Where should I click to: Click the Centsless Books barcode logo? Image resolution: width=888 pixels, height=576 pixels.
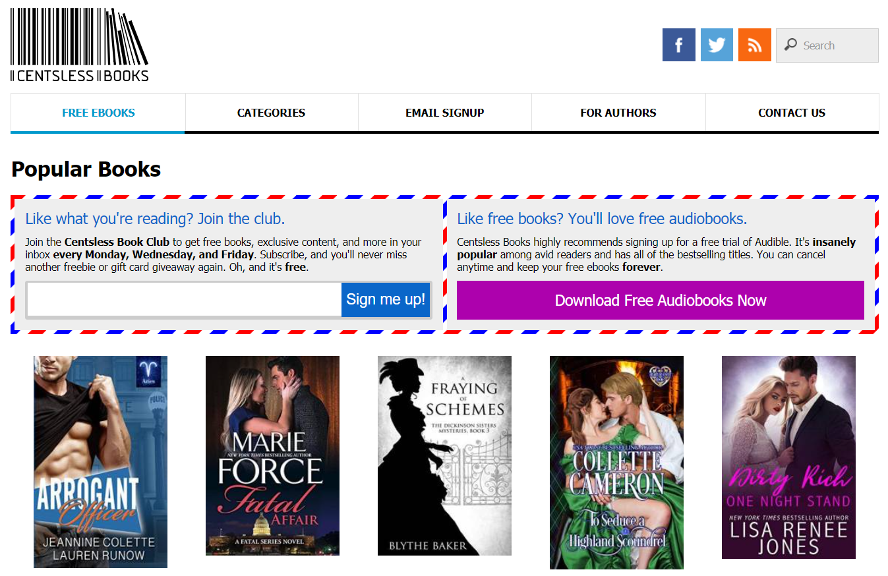pyautogui.click(x=80, y=45)
